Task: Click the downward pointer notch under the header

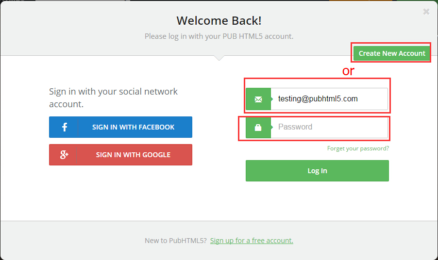Action: pyautogui.click(x=219, y=58)
